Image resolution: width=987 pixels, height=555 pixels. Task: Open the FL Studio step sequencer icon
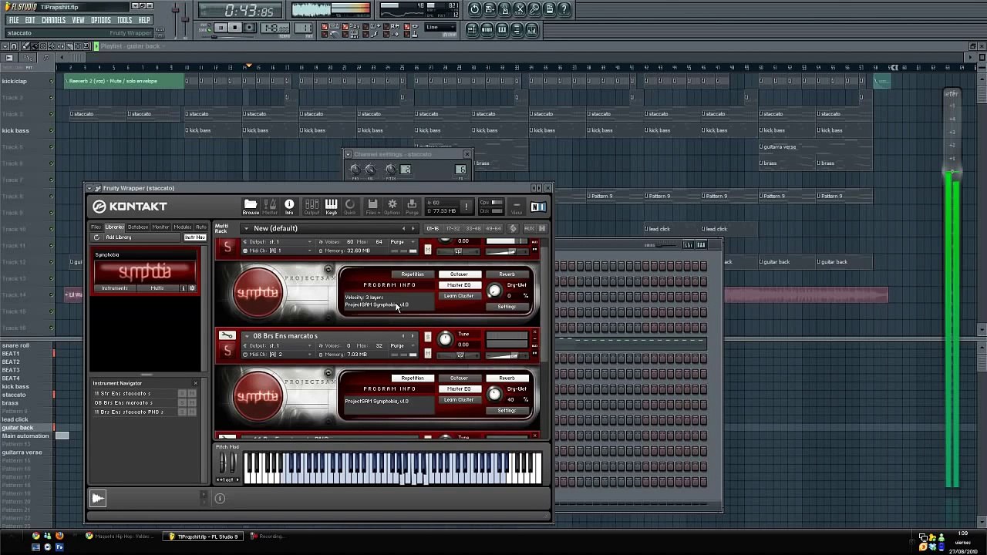[487, 29]
